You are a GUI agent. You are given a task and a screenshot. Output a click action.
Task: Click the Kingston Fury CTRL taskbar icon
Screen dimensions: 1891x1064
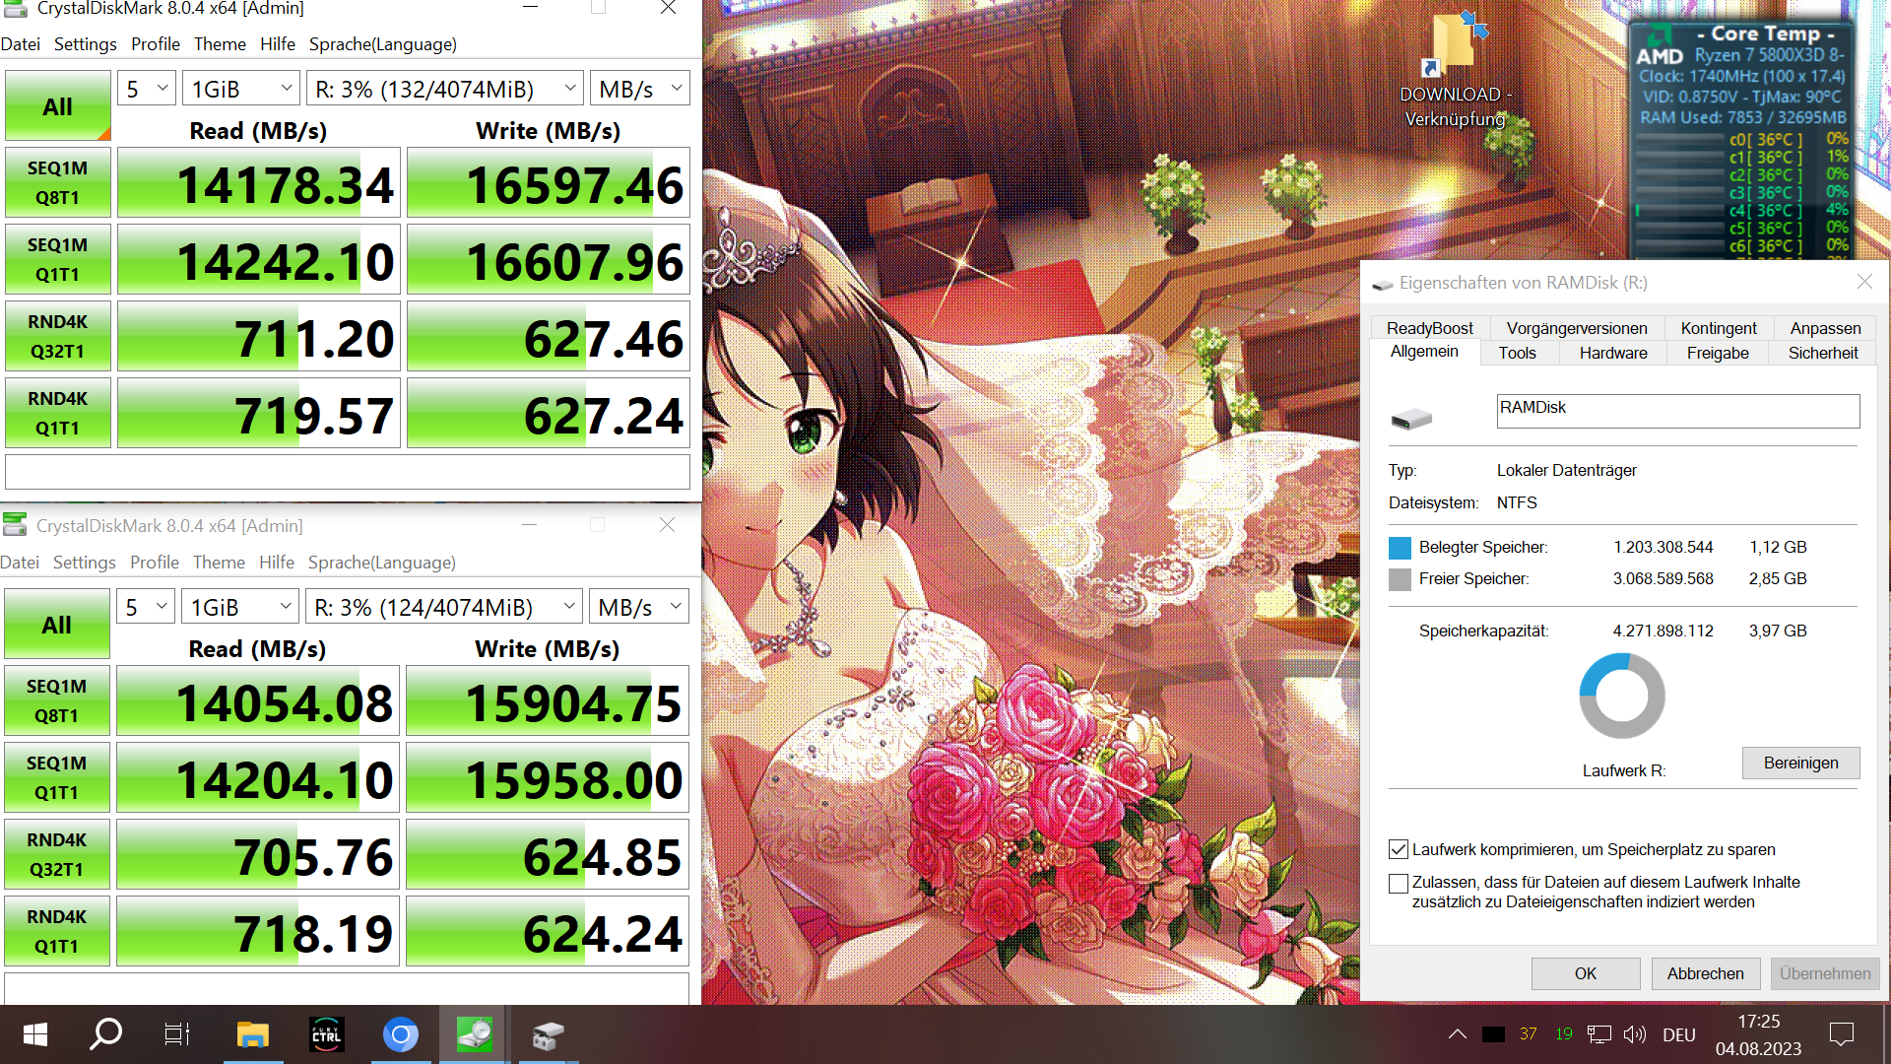(326, 1034)
